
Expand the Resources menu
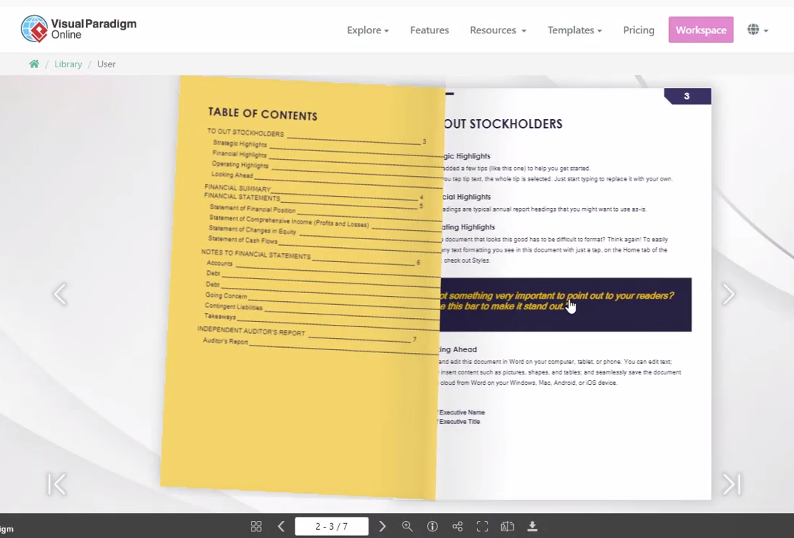click(x=497, y=30)
